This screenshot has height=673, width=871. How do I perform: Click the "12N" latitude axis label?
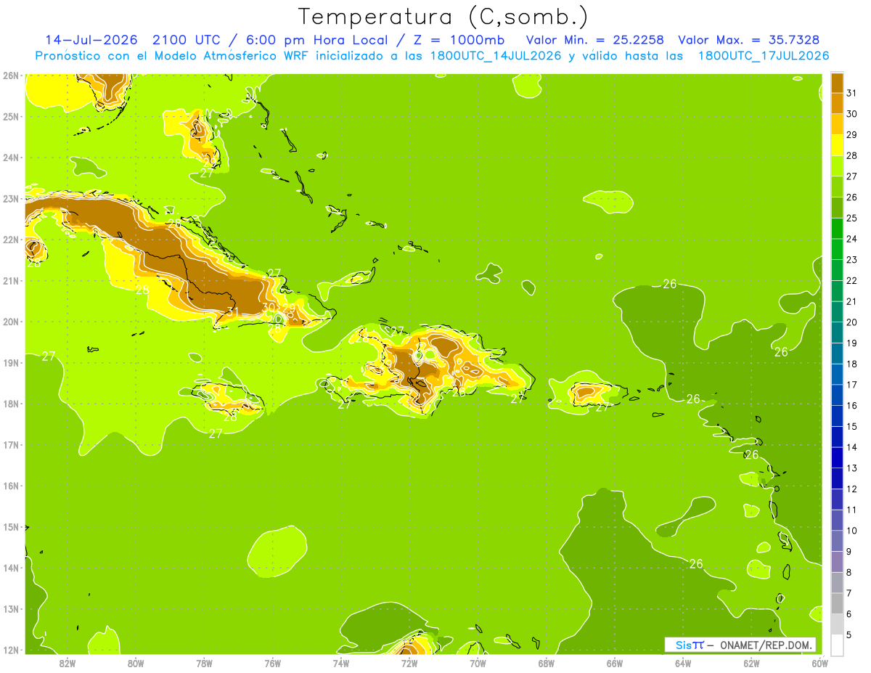(x=11, y=650)
